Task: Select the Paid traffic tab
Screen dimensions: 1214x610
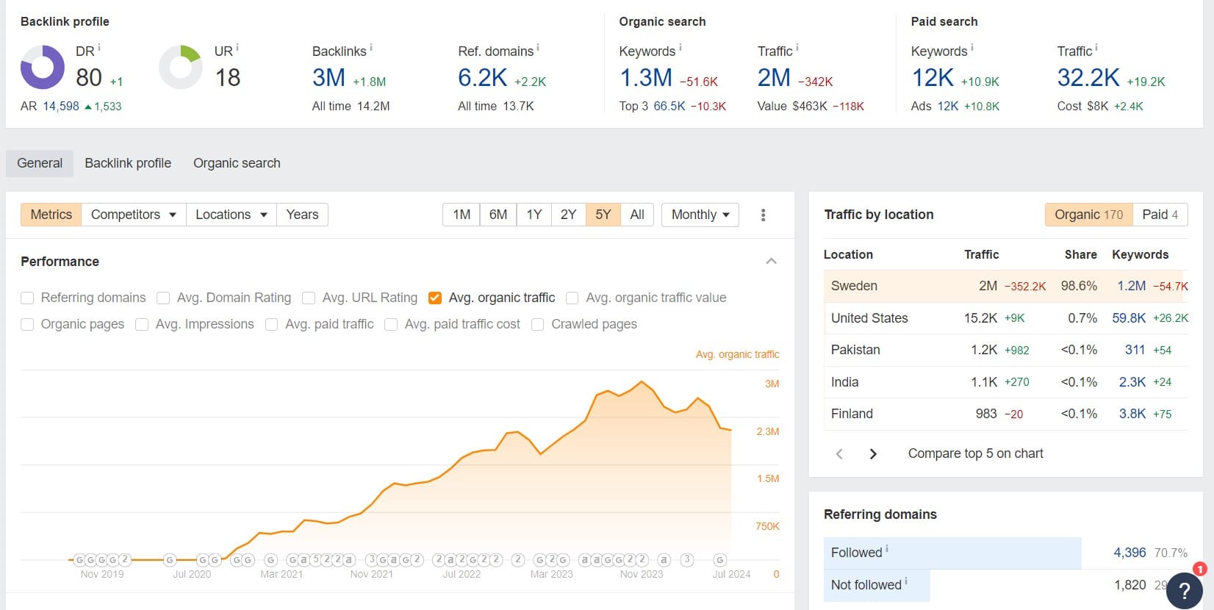Action: (1160, 215)
